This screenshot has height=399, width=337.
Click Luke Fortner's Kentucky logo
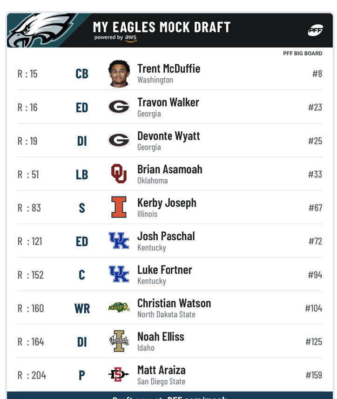(x=119, y=274)
